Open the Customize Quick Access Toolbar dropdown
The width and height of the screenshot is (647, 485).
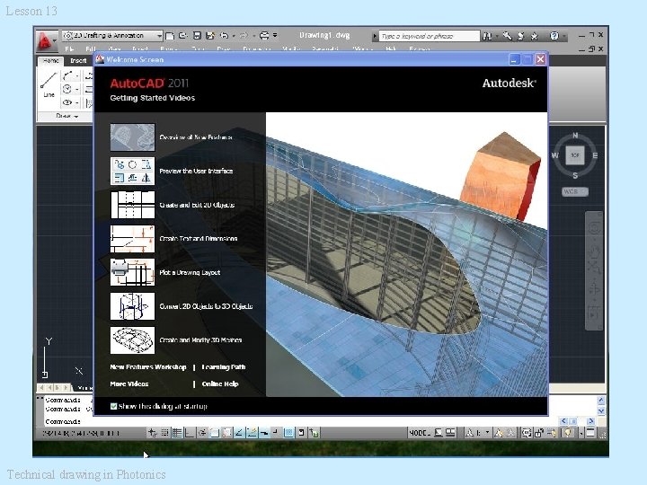pos(275,36)
